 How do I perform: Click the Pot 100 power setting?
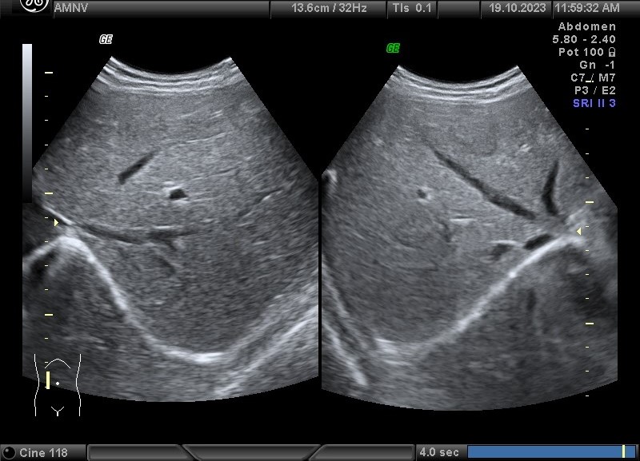click(x=581, y=52)
